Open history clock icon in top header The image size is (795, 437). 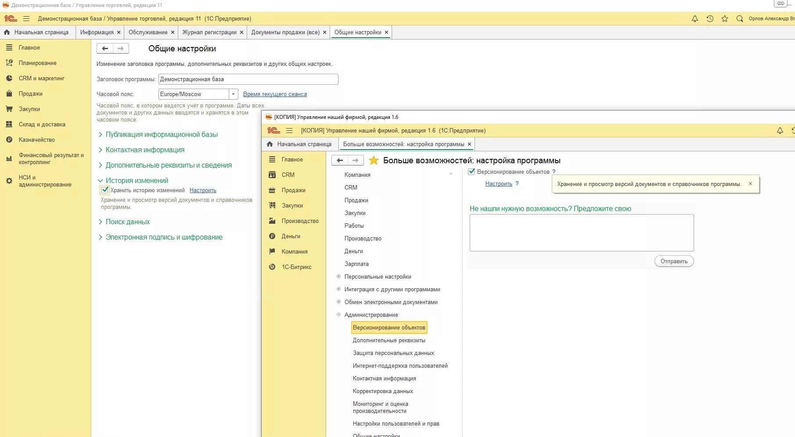tap(710, 19)
